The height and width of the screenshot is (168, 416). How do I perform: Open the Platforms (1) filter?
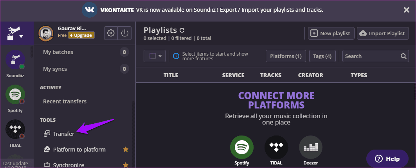[x=286, y=56]
